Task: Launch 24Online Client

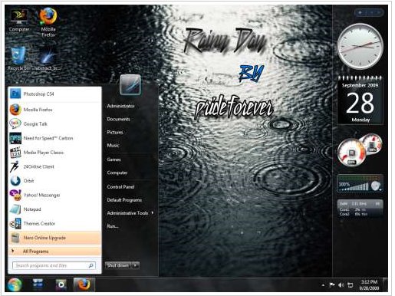Action: tap(54, 166)
